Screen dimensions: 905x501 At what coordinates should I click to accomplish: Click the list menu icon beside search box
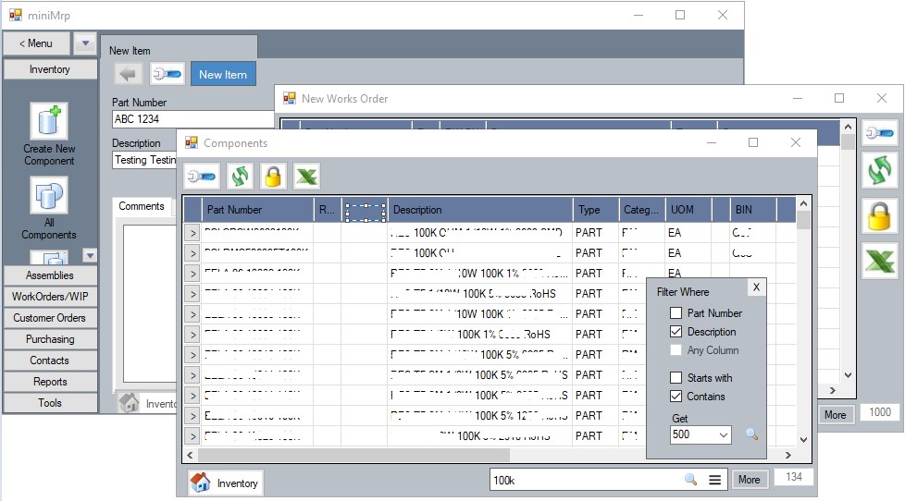click(714, 480)
